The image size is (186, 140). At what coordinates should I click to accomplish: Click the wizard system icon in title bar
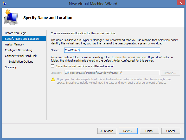tap(4, 4)
